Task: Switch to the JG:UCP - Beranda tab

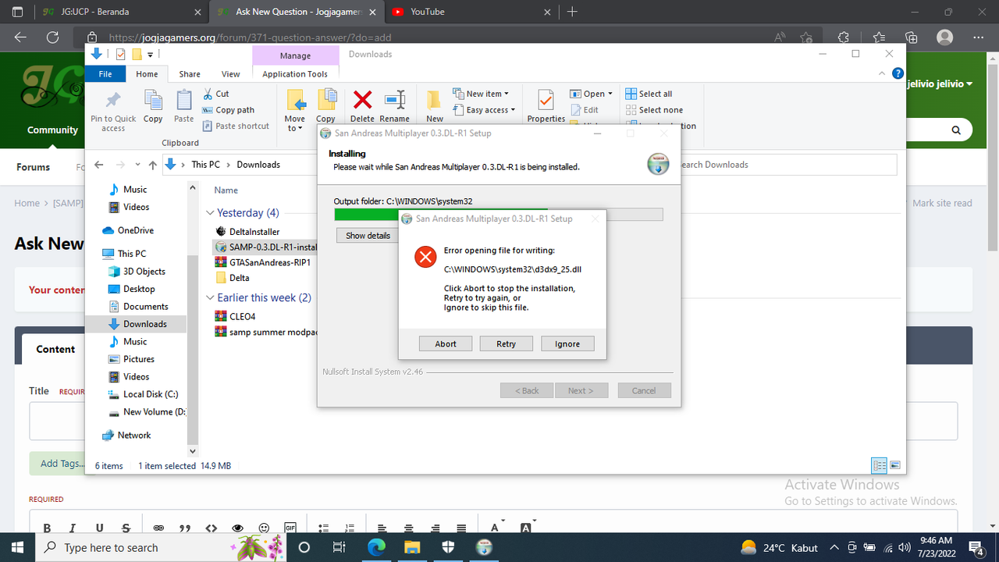Action: point(121,12)
